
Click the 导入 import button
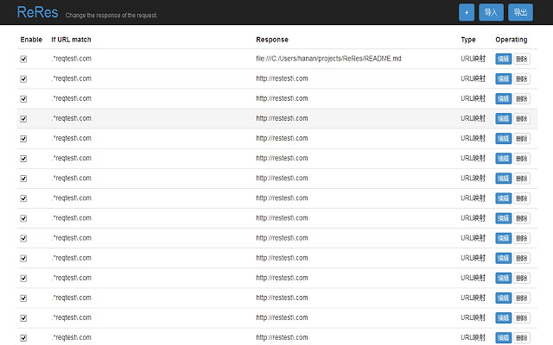(491, 12)
